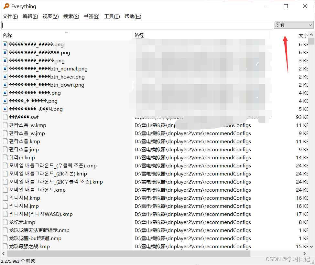
Task: Click the horizontal scrollbar left arrow
Action: (x=4, y=254)
